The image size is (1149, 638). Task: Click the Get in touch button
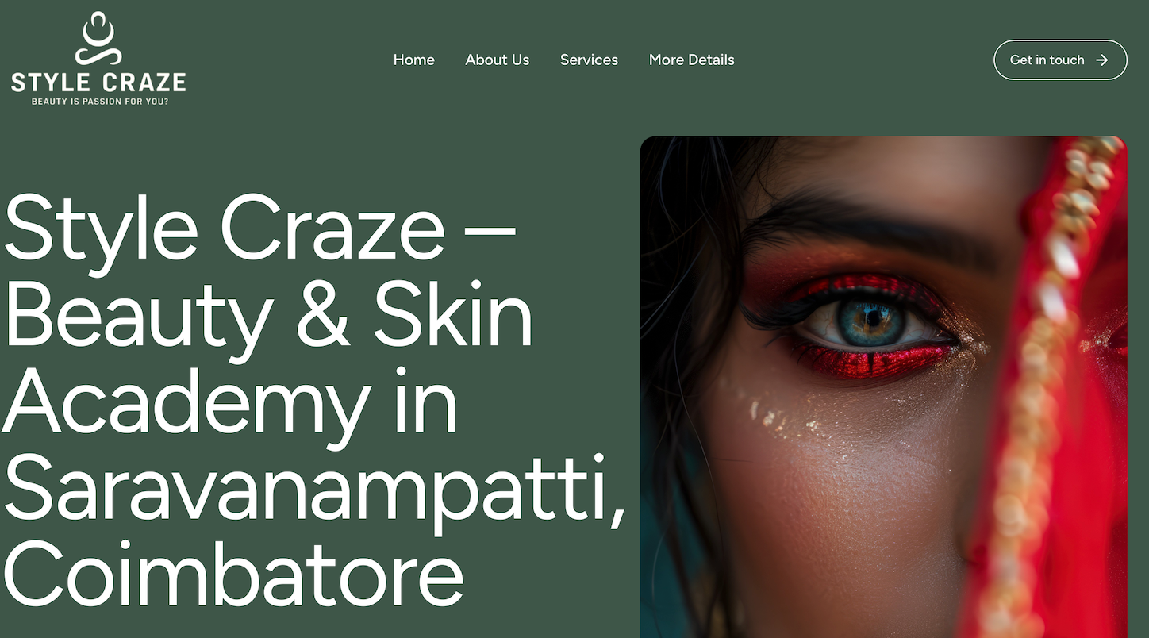pos(1060,60)
